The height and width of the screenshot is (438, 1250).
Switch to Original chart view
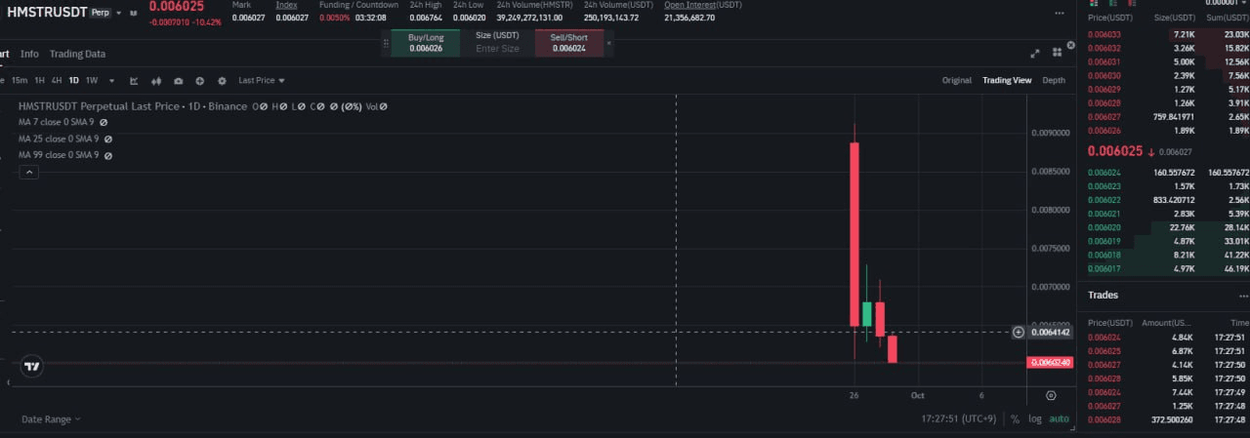point(956,80)
